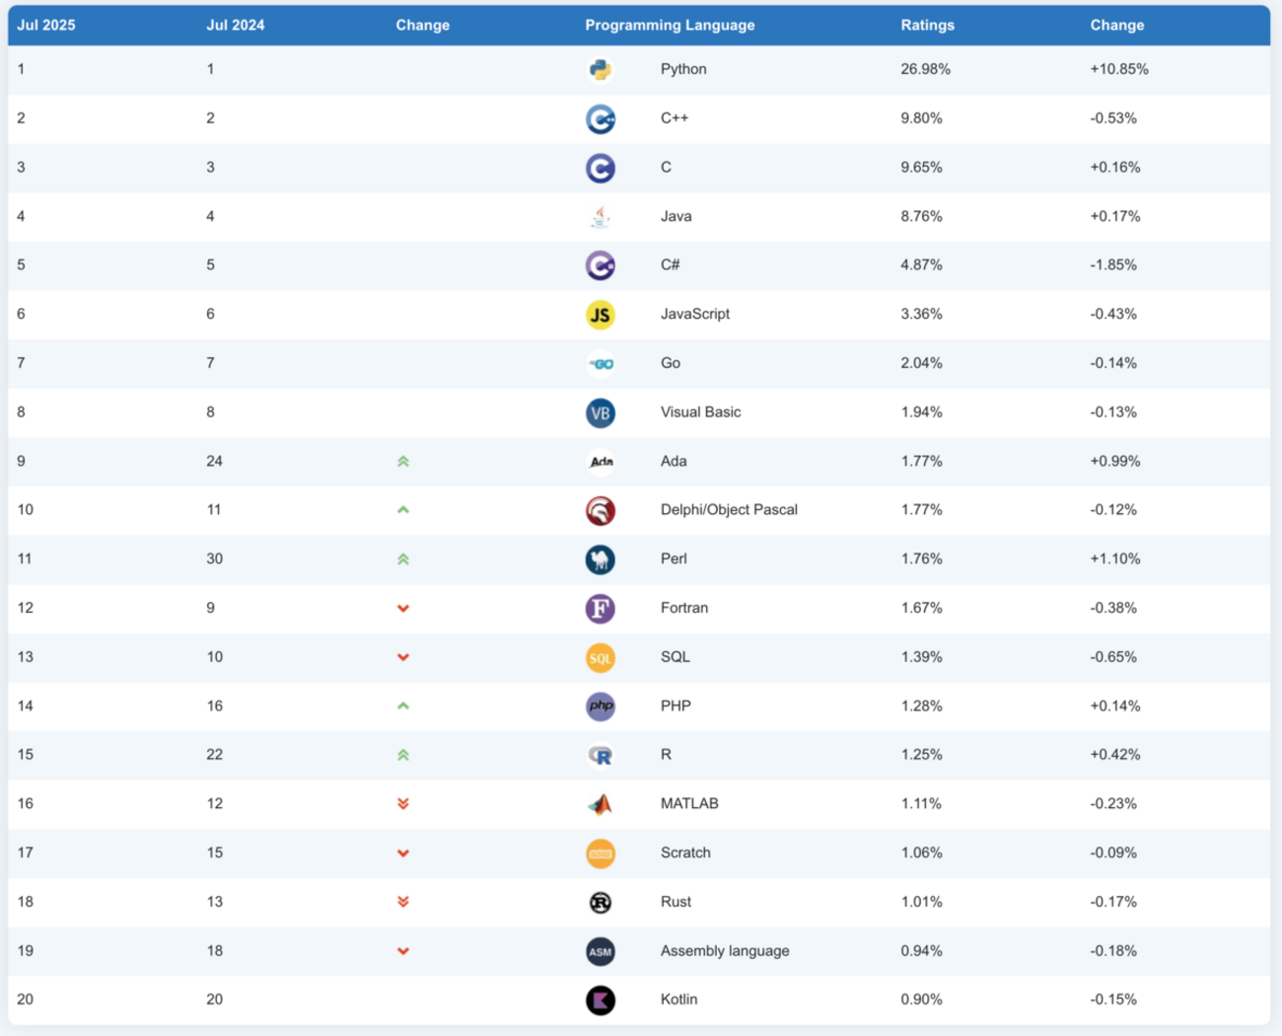Click the Ratings column header
Screen dimensions: 1282x1036
pyautogui.click(x=927, y=26)
